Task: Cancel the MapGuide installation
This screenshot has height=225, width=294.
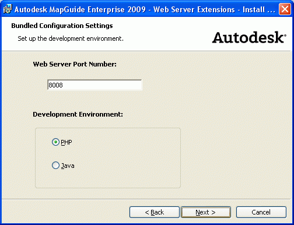Action: click(261, 212)
